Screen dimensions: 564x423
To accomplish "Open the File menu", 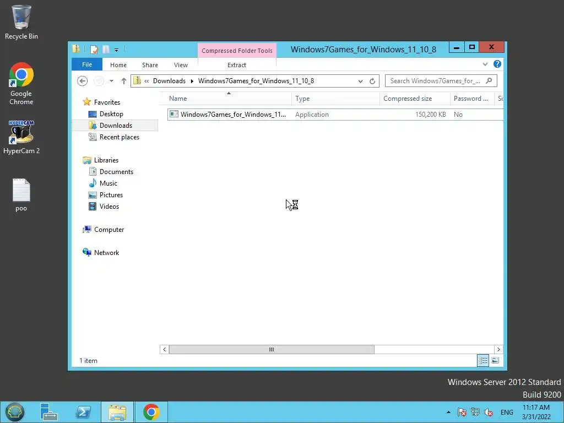I will click(x=87, y=65).
